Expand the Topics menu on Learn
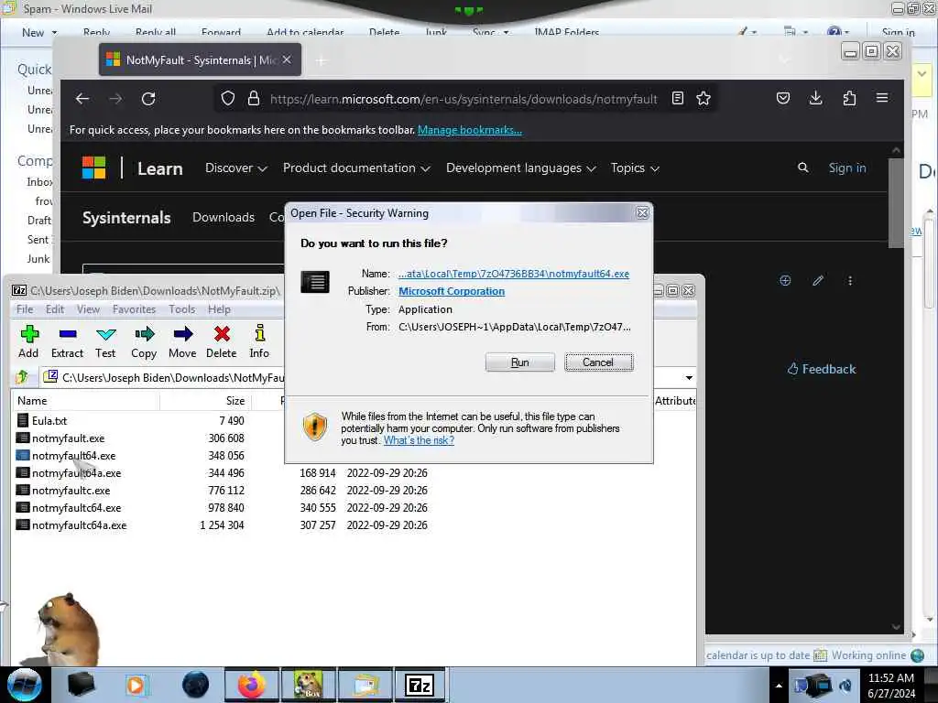 pyautogui.click(x=635, y=168)
